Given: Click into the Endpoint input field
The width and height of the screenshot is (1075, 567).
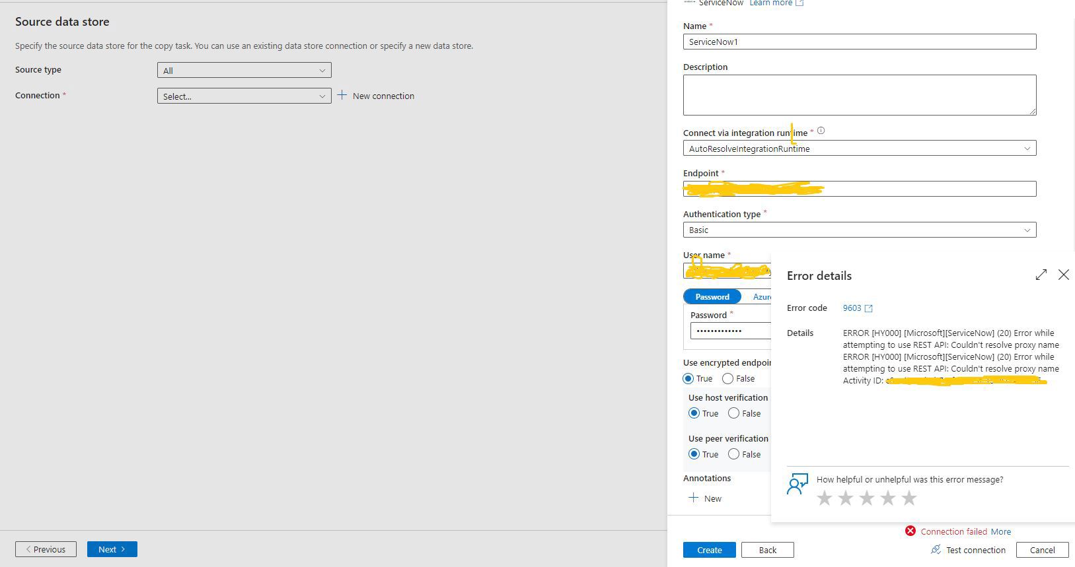Looking at the screenshot, I should point(860,189).
